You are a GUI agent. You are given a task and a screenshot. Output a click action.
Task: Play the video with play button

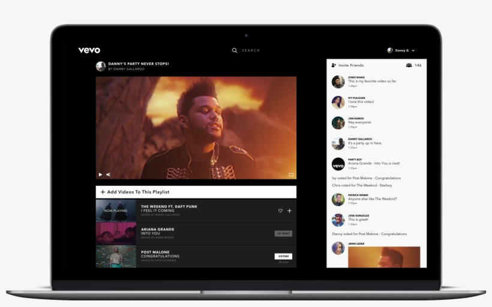pos(100,174)
